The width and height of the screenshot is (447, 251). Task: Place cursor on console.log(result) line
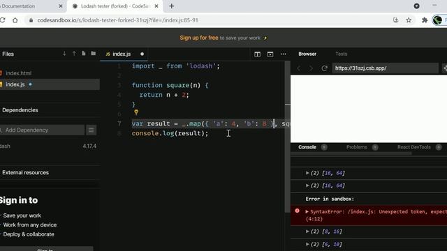pos(170,133)
